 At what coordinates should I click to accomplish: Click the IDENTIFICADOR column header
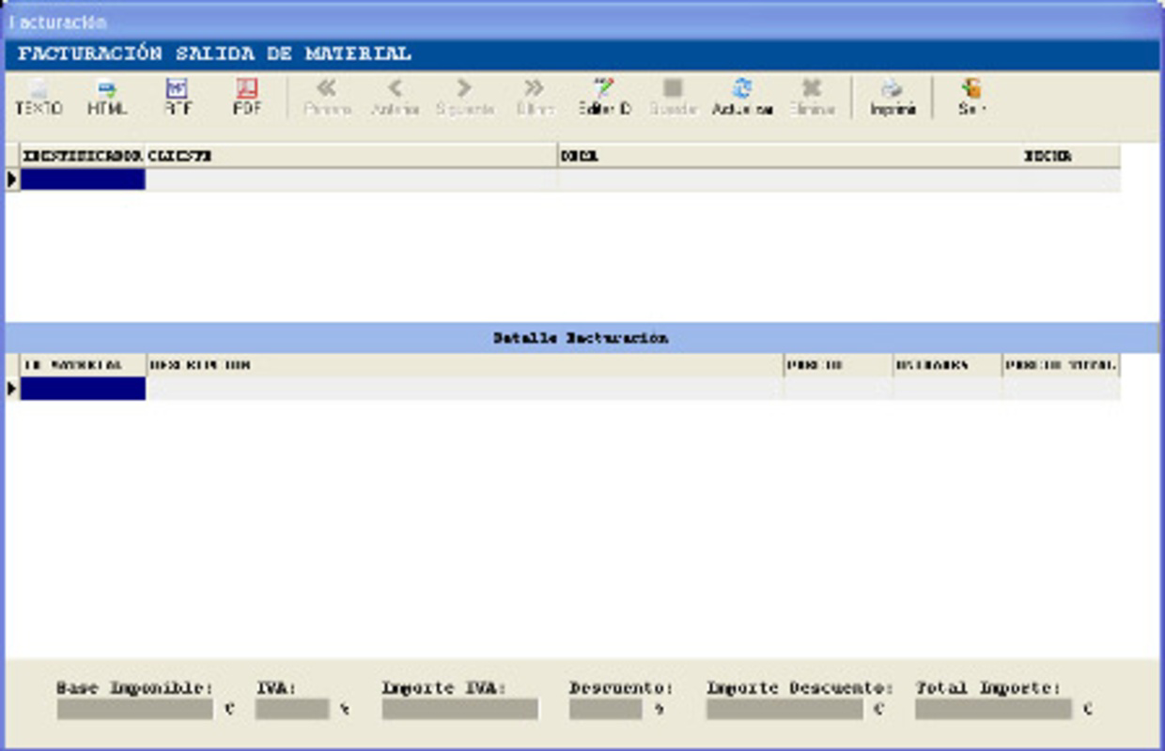(x=83, y=156)
